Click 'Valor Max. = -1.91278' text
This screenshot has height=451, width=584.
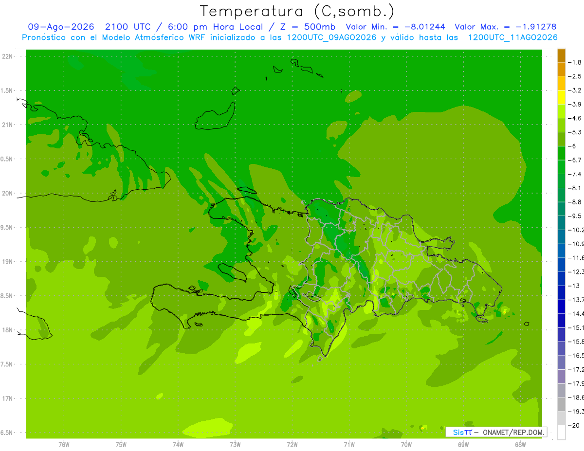506,27
